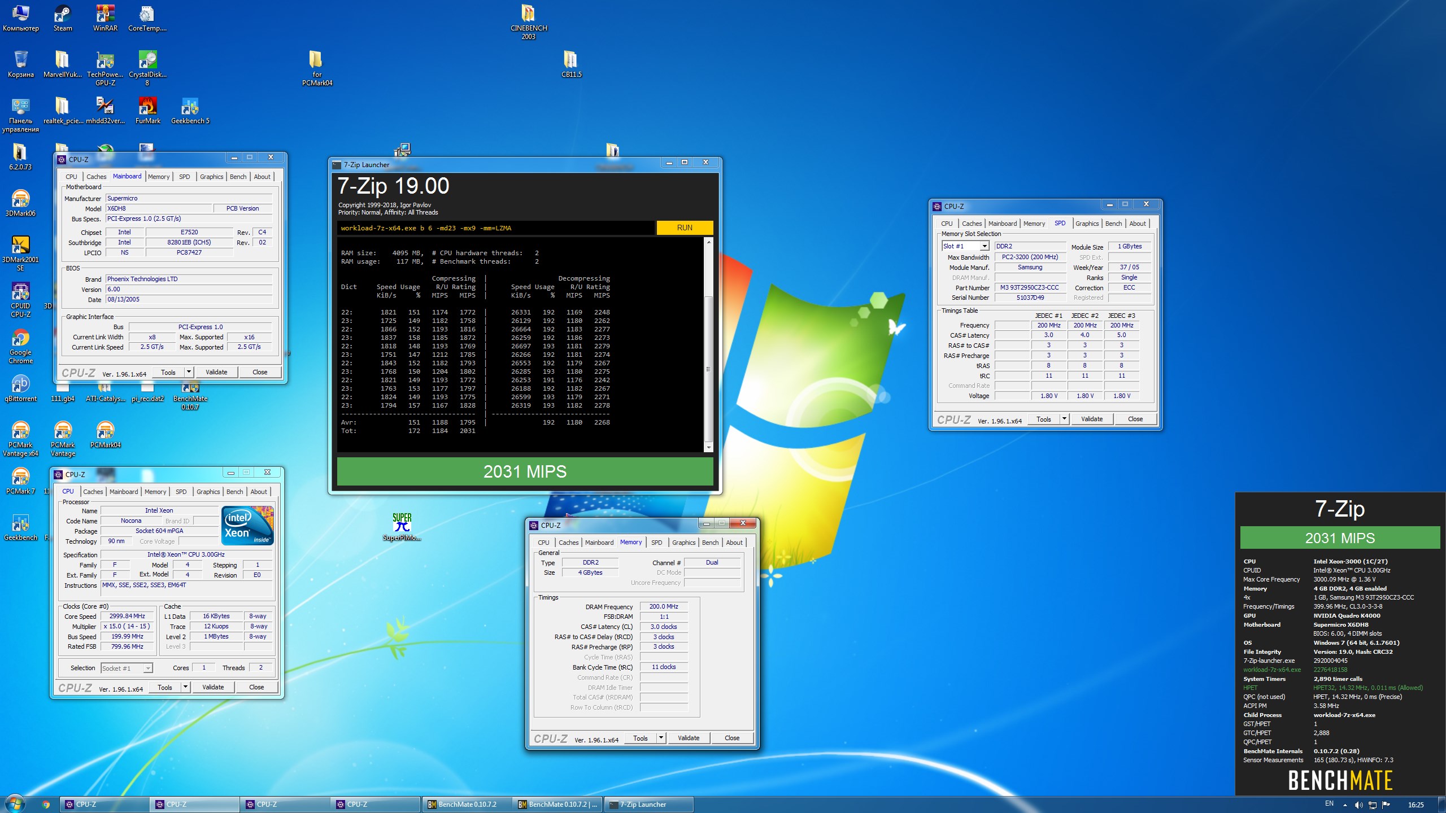Click scroll-up arrow in 7-Zip output

coord(708,242)
